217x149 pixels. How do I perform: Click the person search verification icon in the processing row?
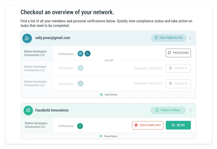tap(87, 54)
